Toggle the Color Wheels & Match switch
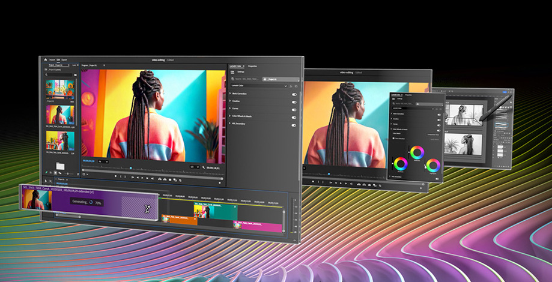The width and height of the screenshot is (552, 282). (294, 118)
